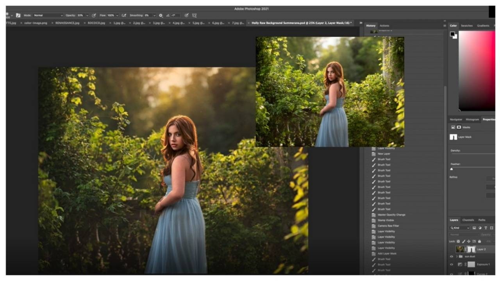Image resolution: width=500 pixels, height=281 pixels.
Task: Open the brush Mode dropdown
Action: click(x=48, y=15)
